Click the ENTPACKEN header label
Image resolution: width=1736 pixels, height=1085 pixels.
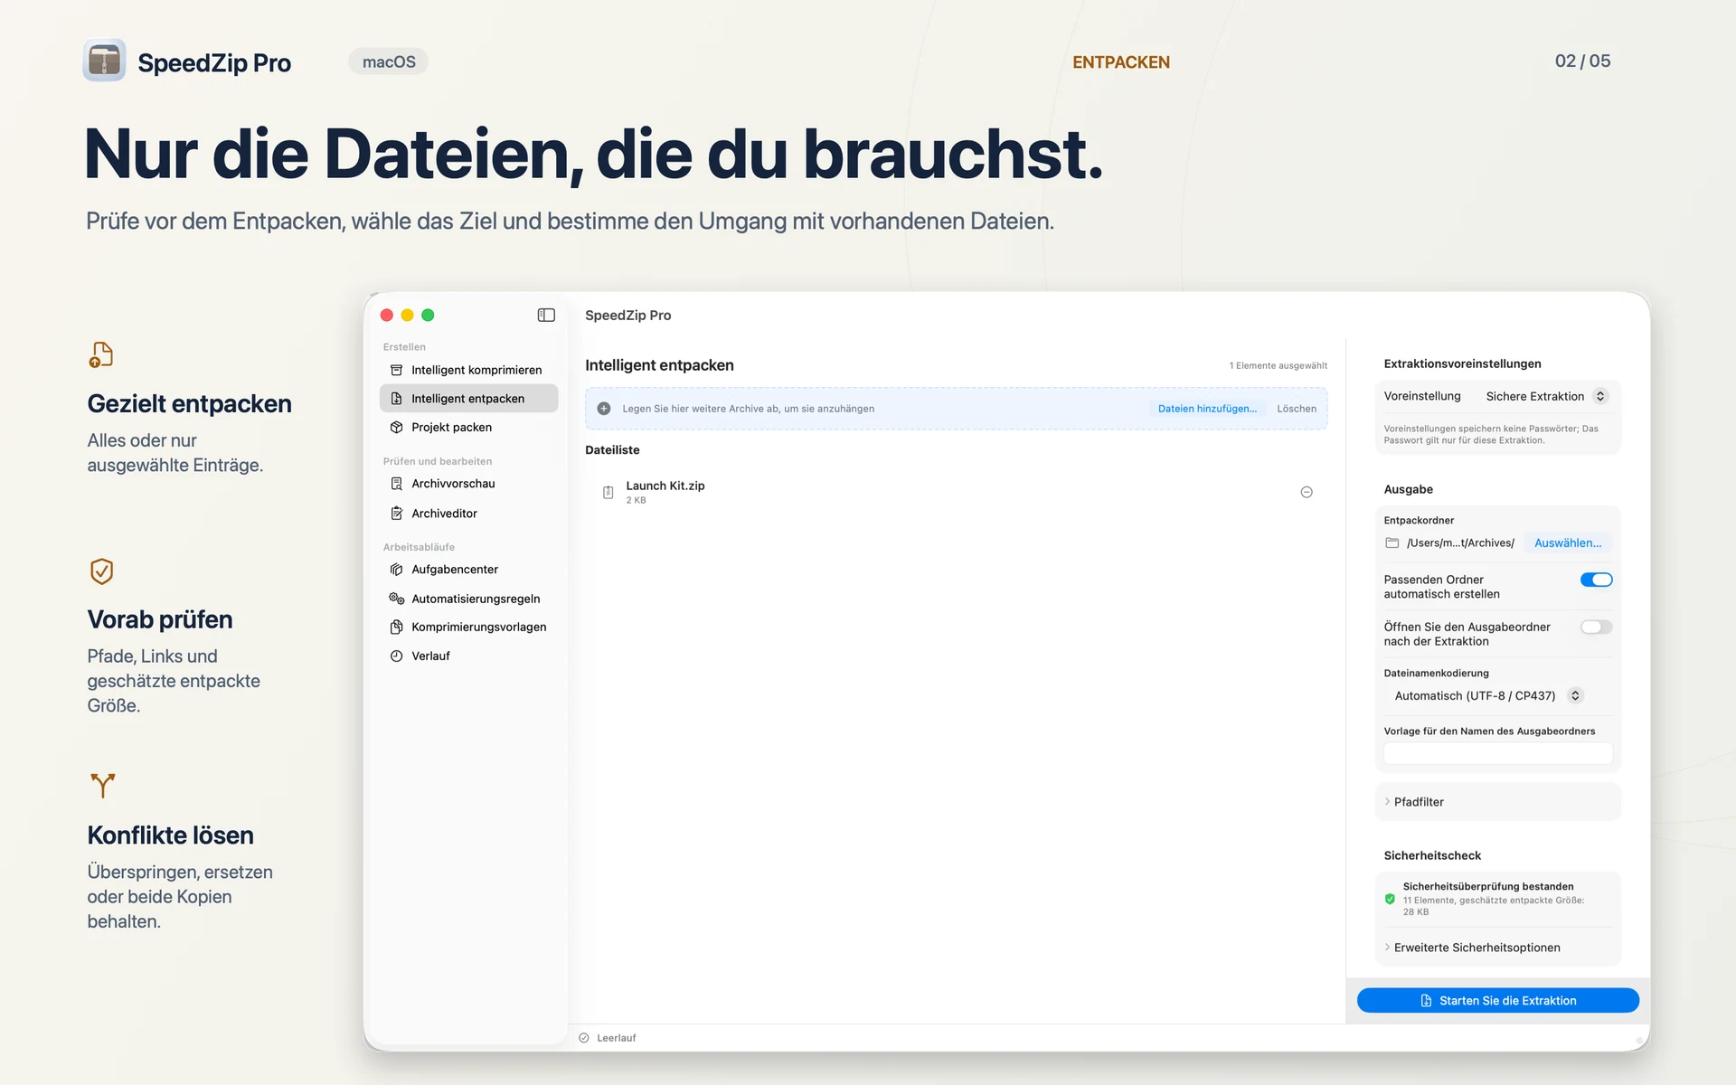point(1121,61)
